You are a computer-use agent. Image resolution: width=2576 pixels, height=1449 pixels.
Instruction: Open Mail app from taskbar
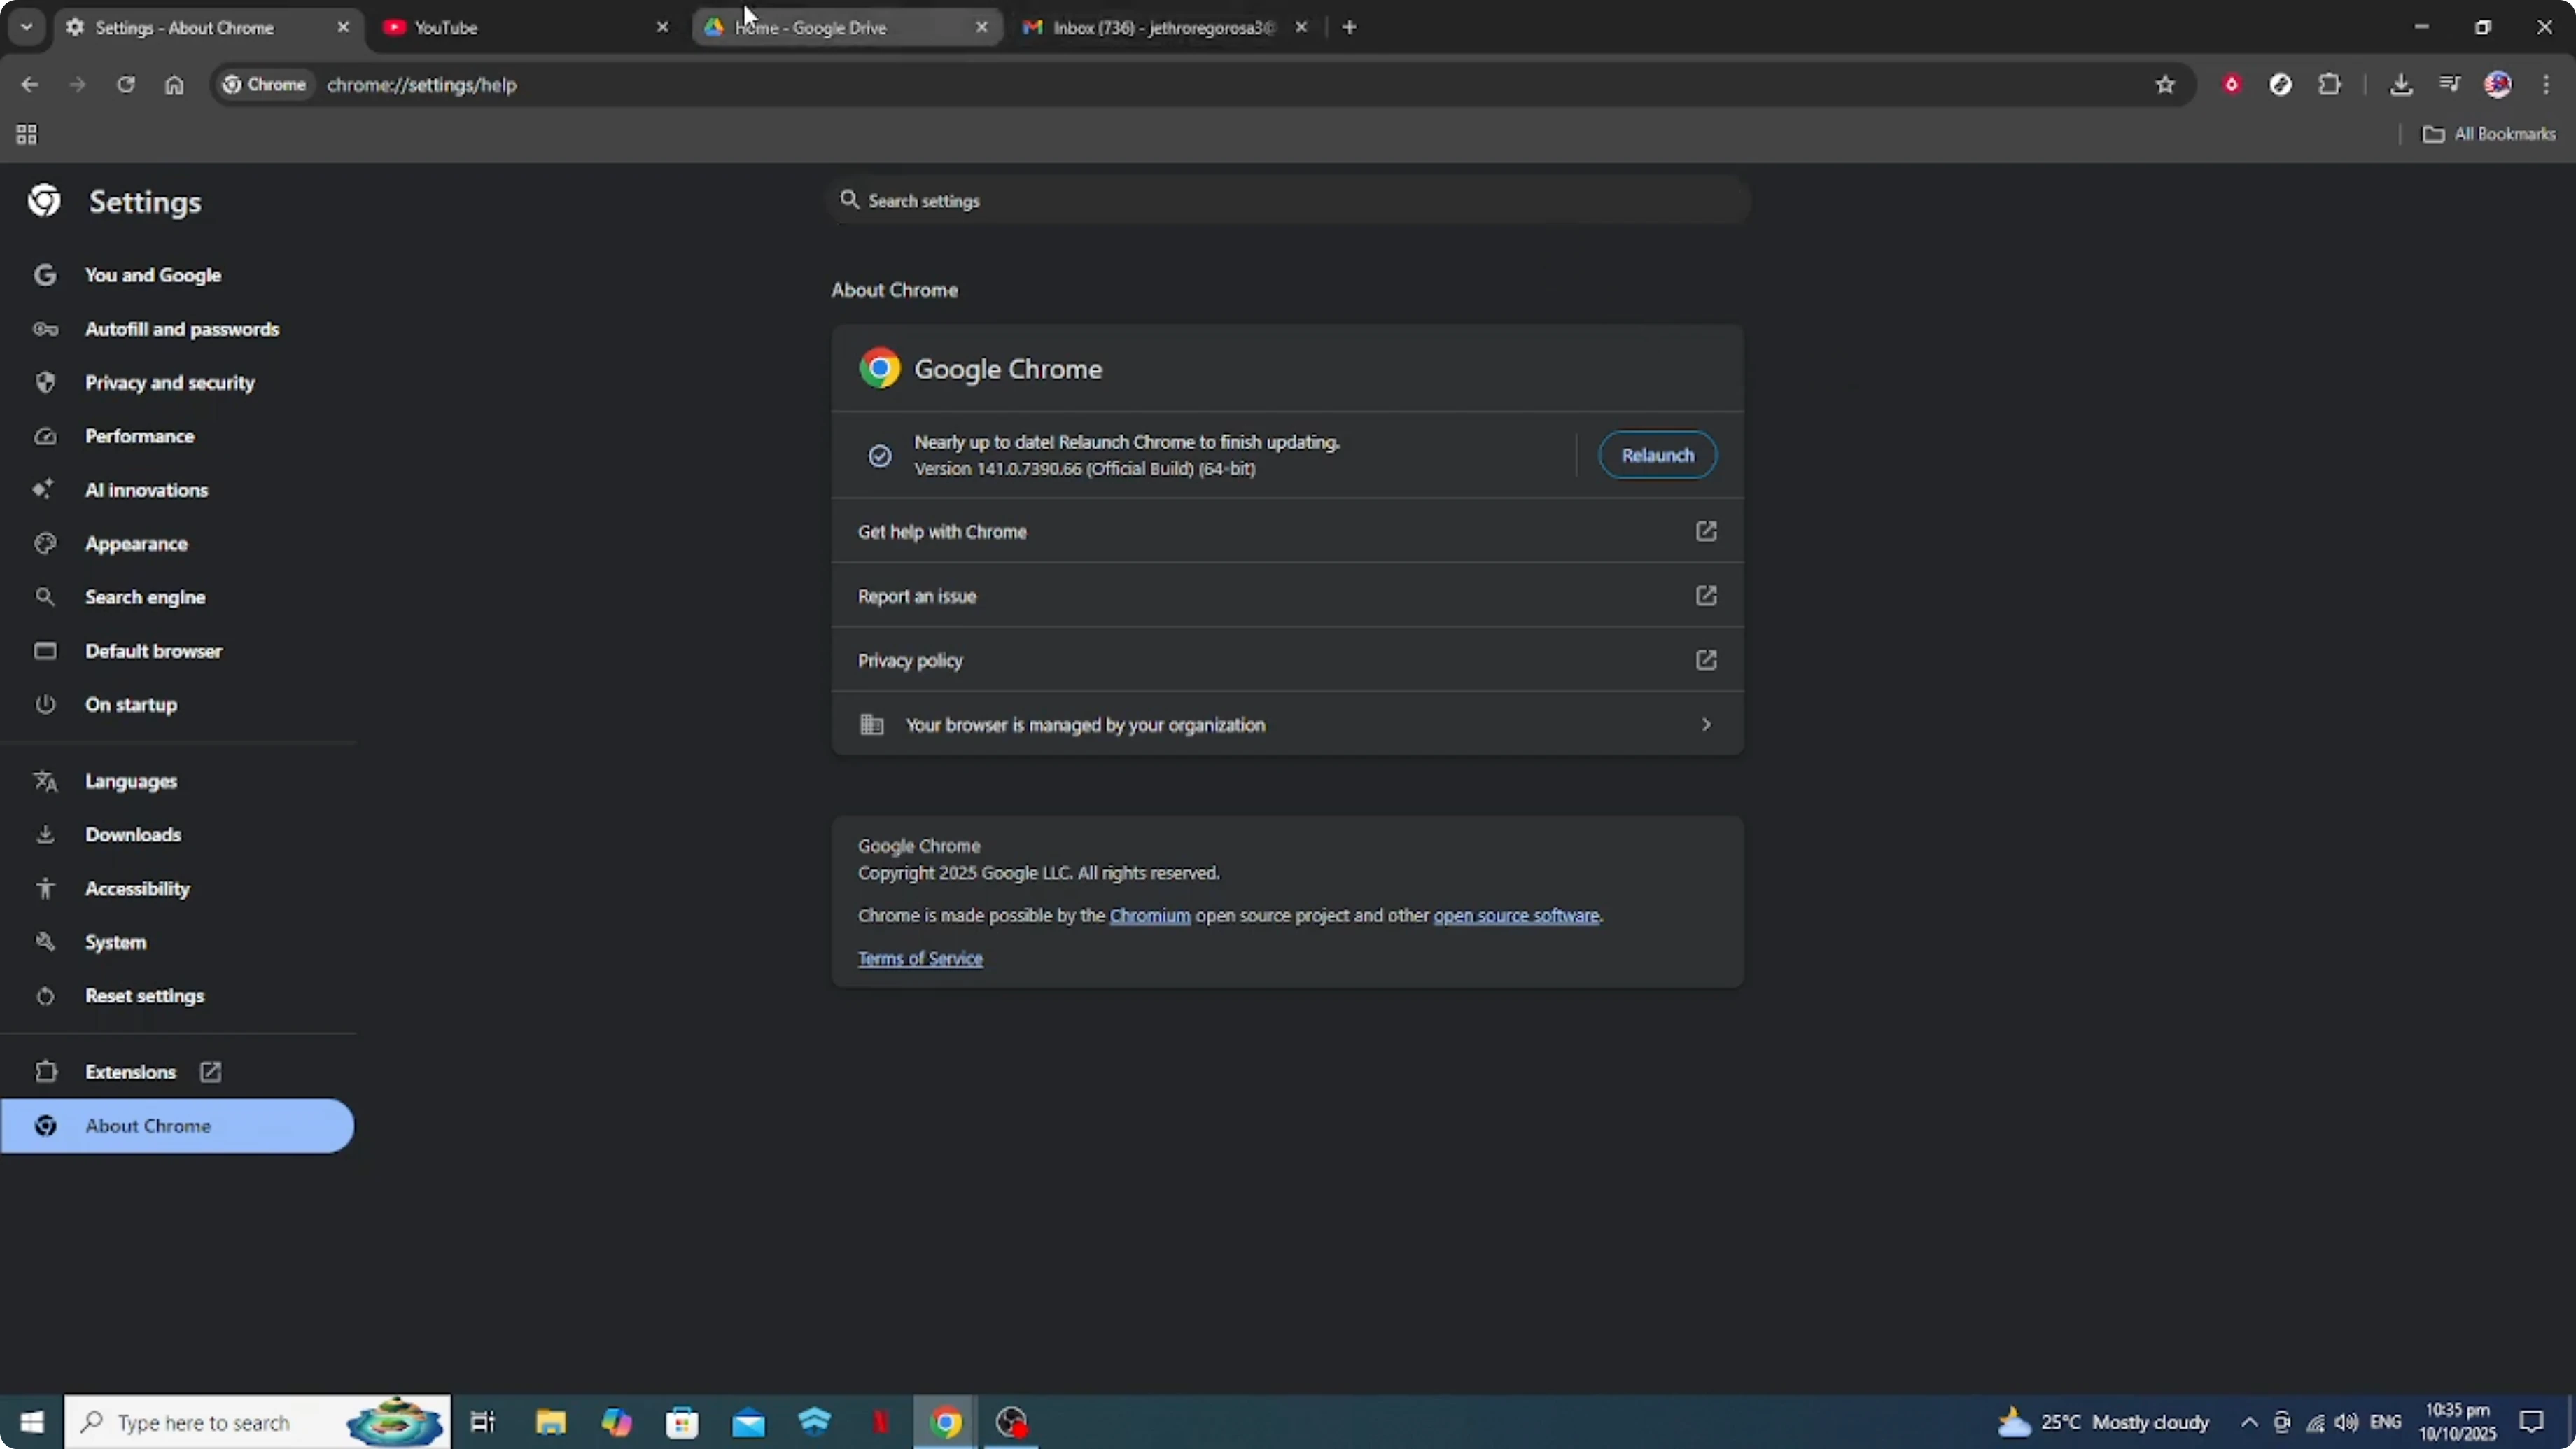[748, 1422]
